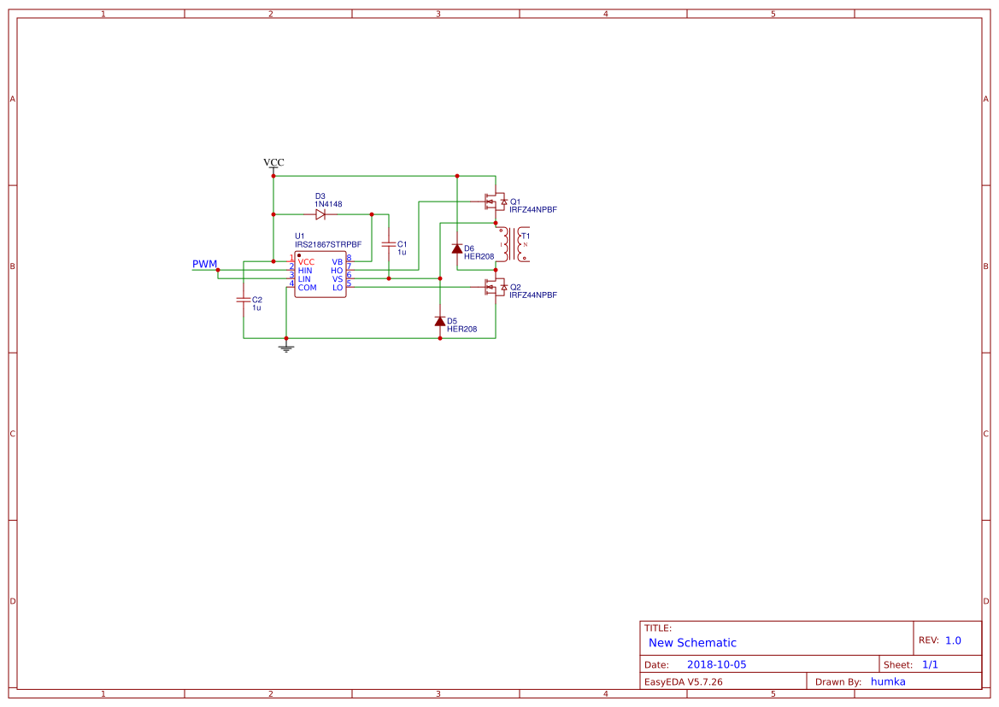This screenshot has height=707, width=999.
Task: Click the VB pin label on U1
Action: click(338, 260)
